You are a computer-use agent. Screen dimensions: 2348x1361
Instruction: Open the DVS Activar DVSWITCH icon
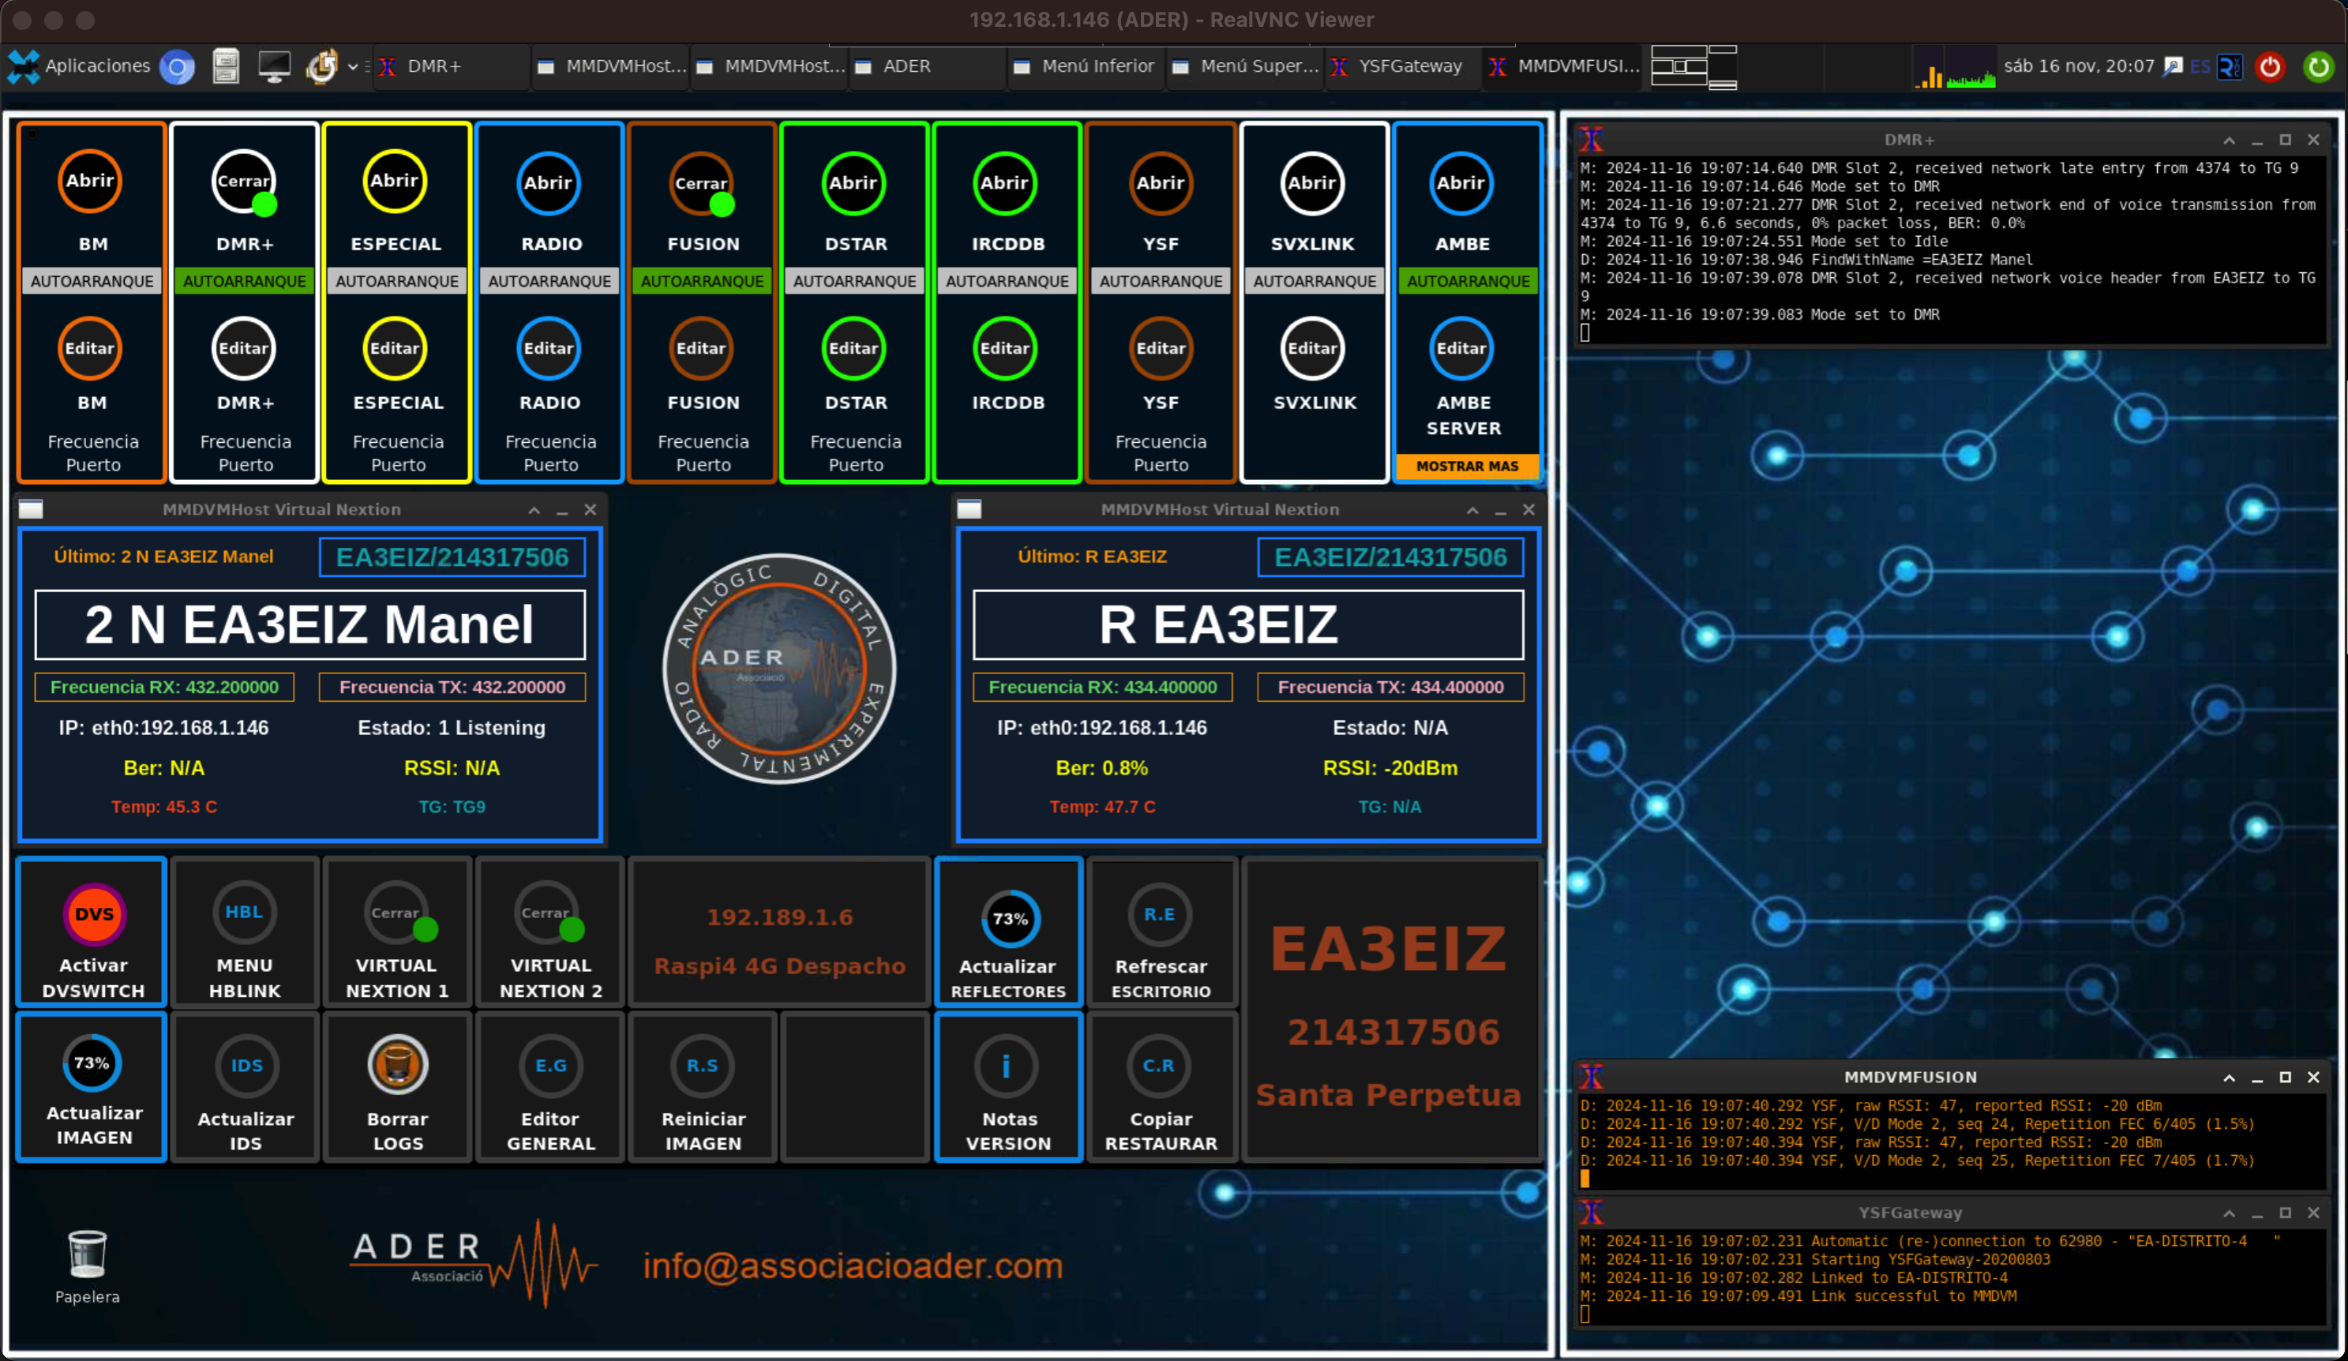point(93,915)
